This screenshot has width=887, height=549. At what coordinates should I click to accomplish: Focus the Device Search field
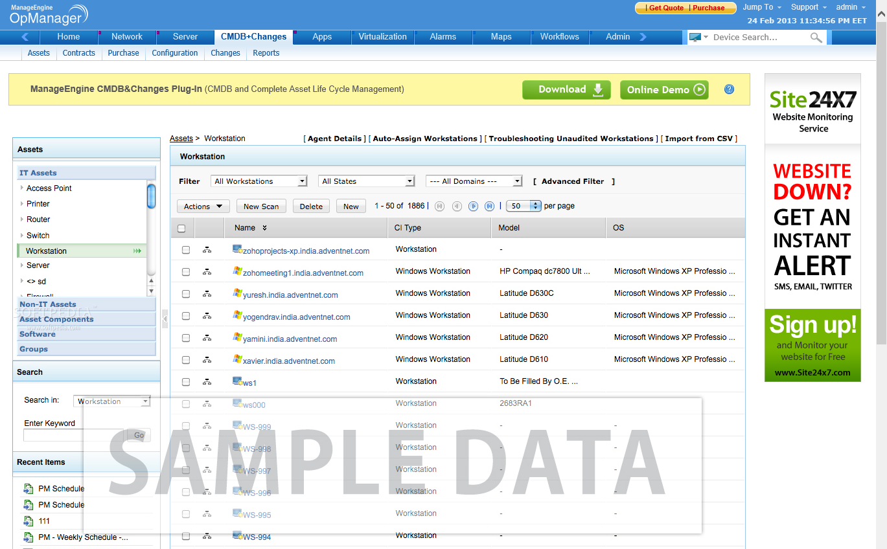[759, 38]
